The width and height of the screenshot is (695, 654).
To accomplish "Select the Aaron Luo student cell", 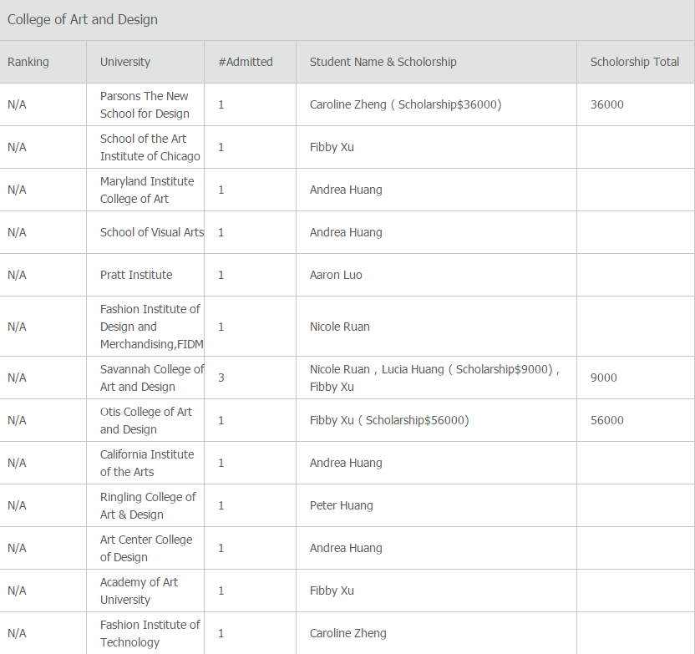I will click(x=336, y=275).
